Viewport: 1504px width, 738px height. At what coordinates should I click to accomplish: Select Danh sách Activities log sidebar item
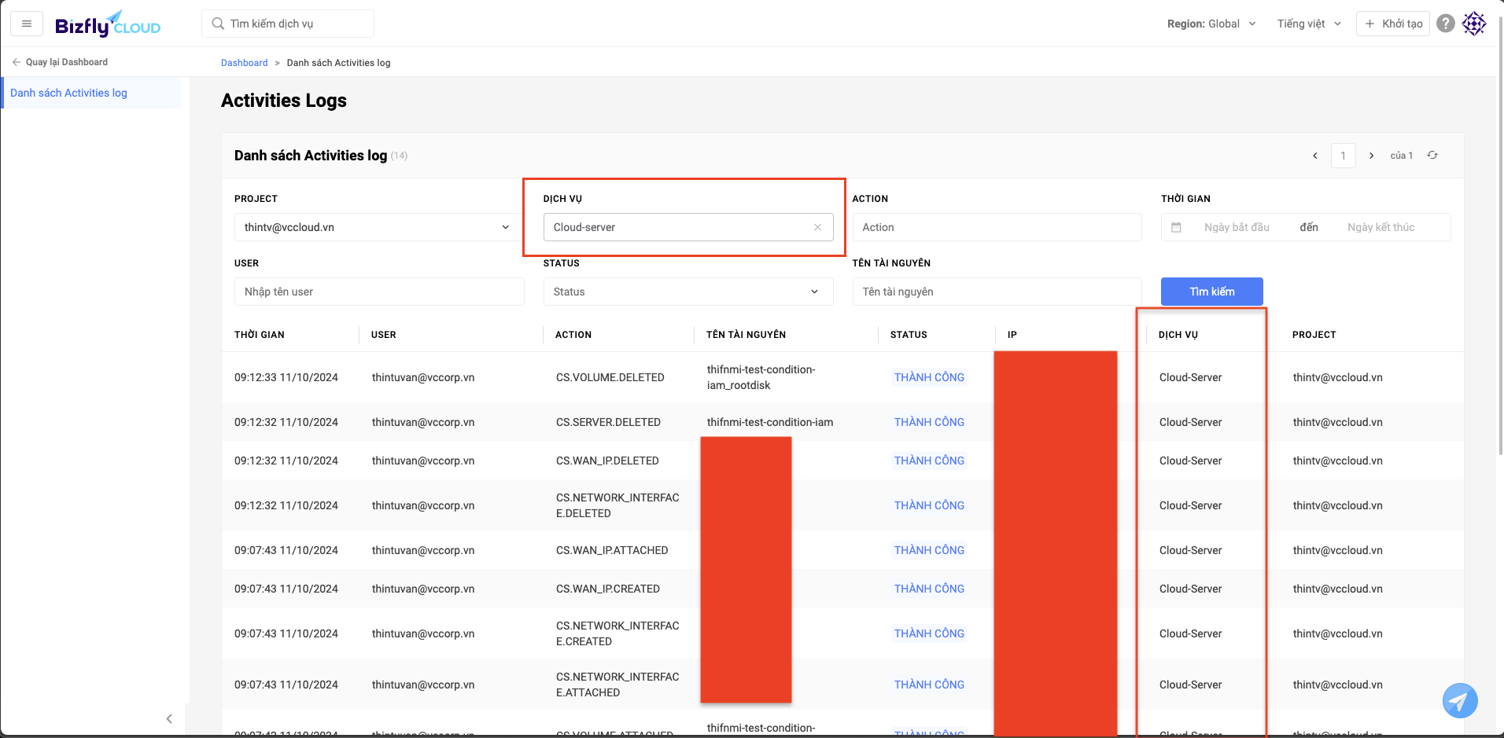68,93
